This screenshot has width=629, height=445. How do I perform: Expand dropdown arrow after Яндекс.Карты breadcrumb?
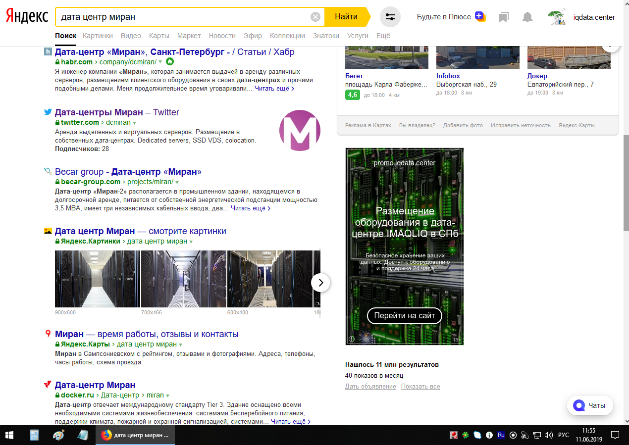[x=180, y=345]
